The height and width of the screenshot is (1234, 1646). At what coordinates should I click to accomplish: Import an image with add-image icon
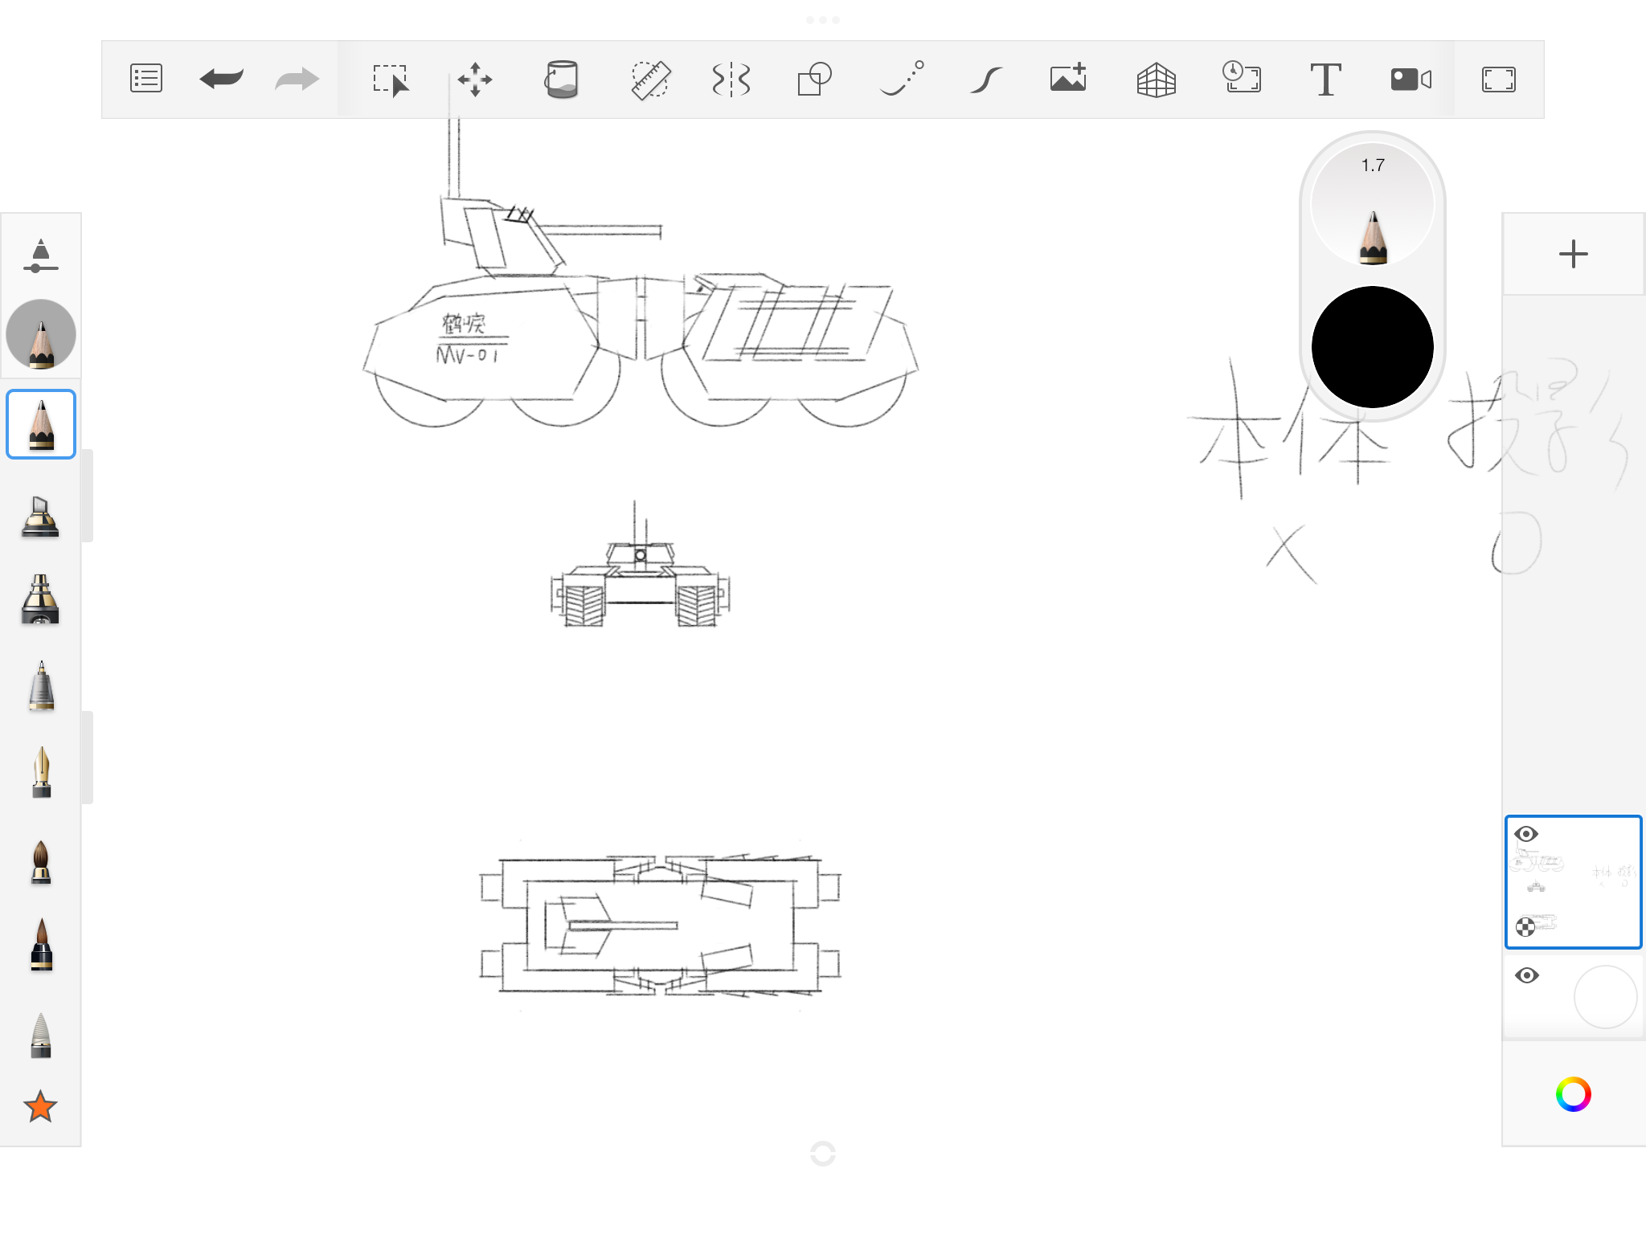click(1069, 78)
